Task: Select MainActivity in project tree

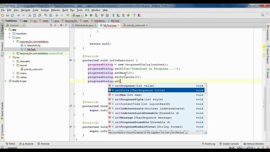Action: (34, 46)
